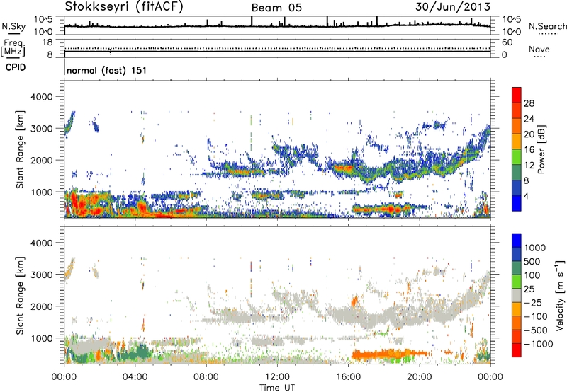Click the 16 tick on power scale

tap(529, 150)
